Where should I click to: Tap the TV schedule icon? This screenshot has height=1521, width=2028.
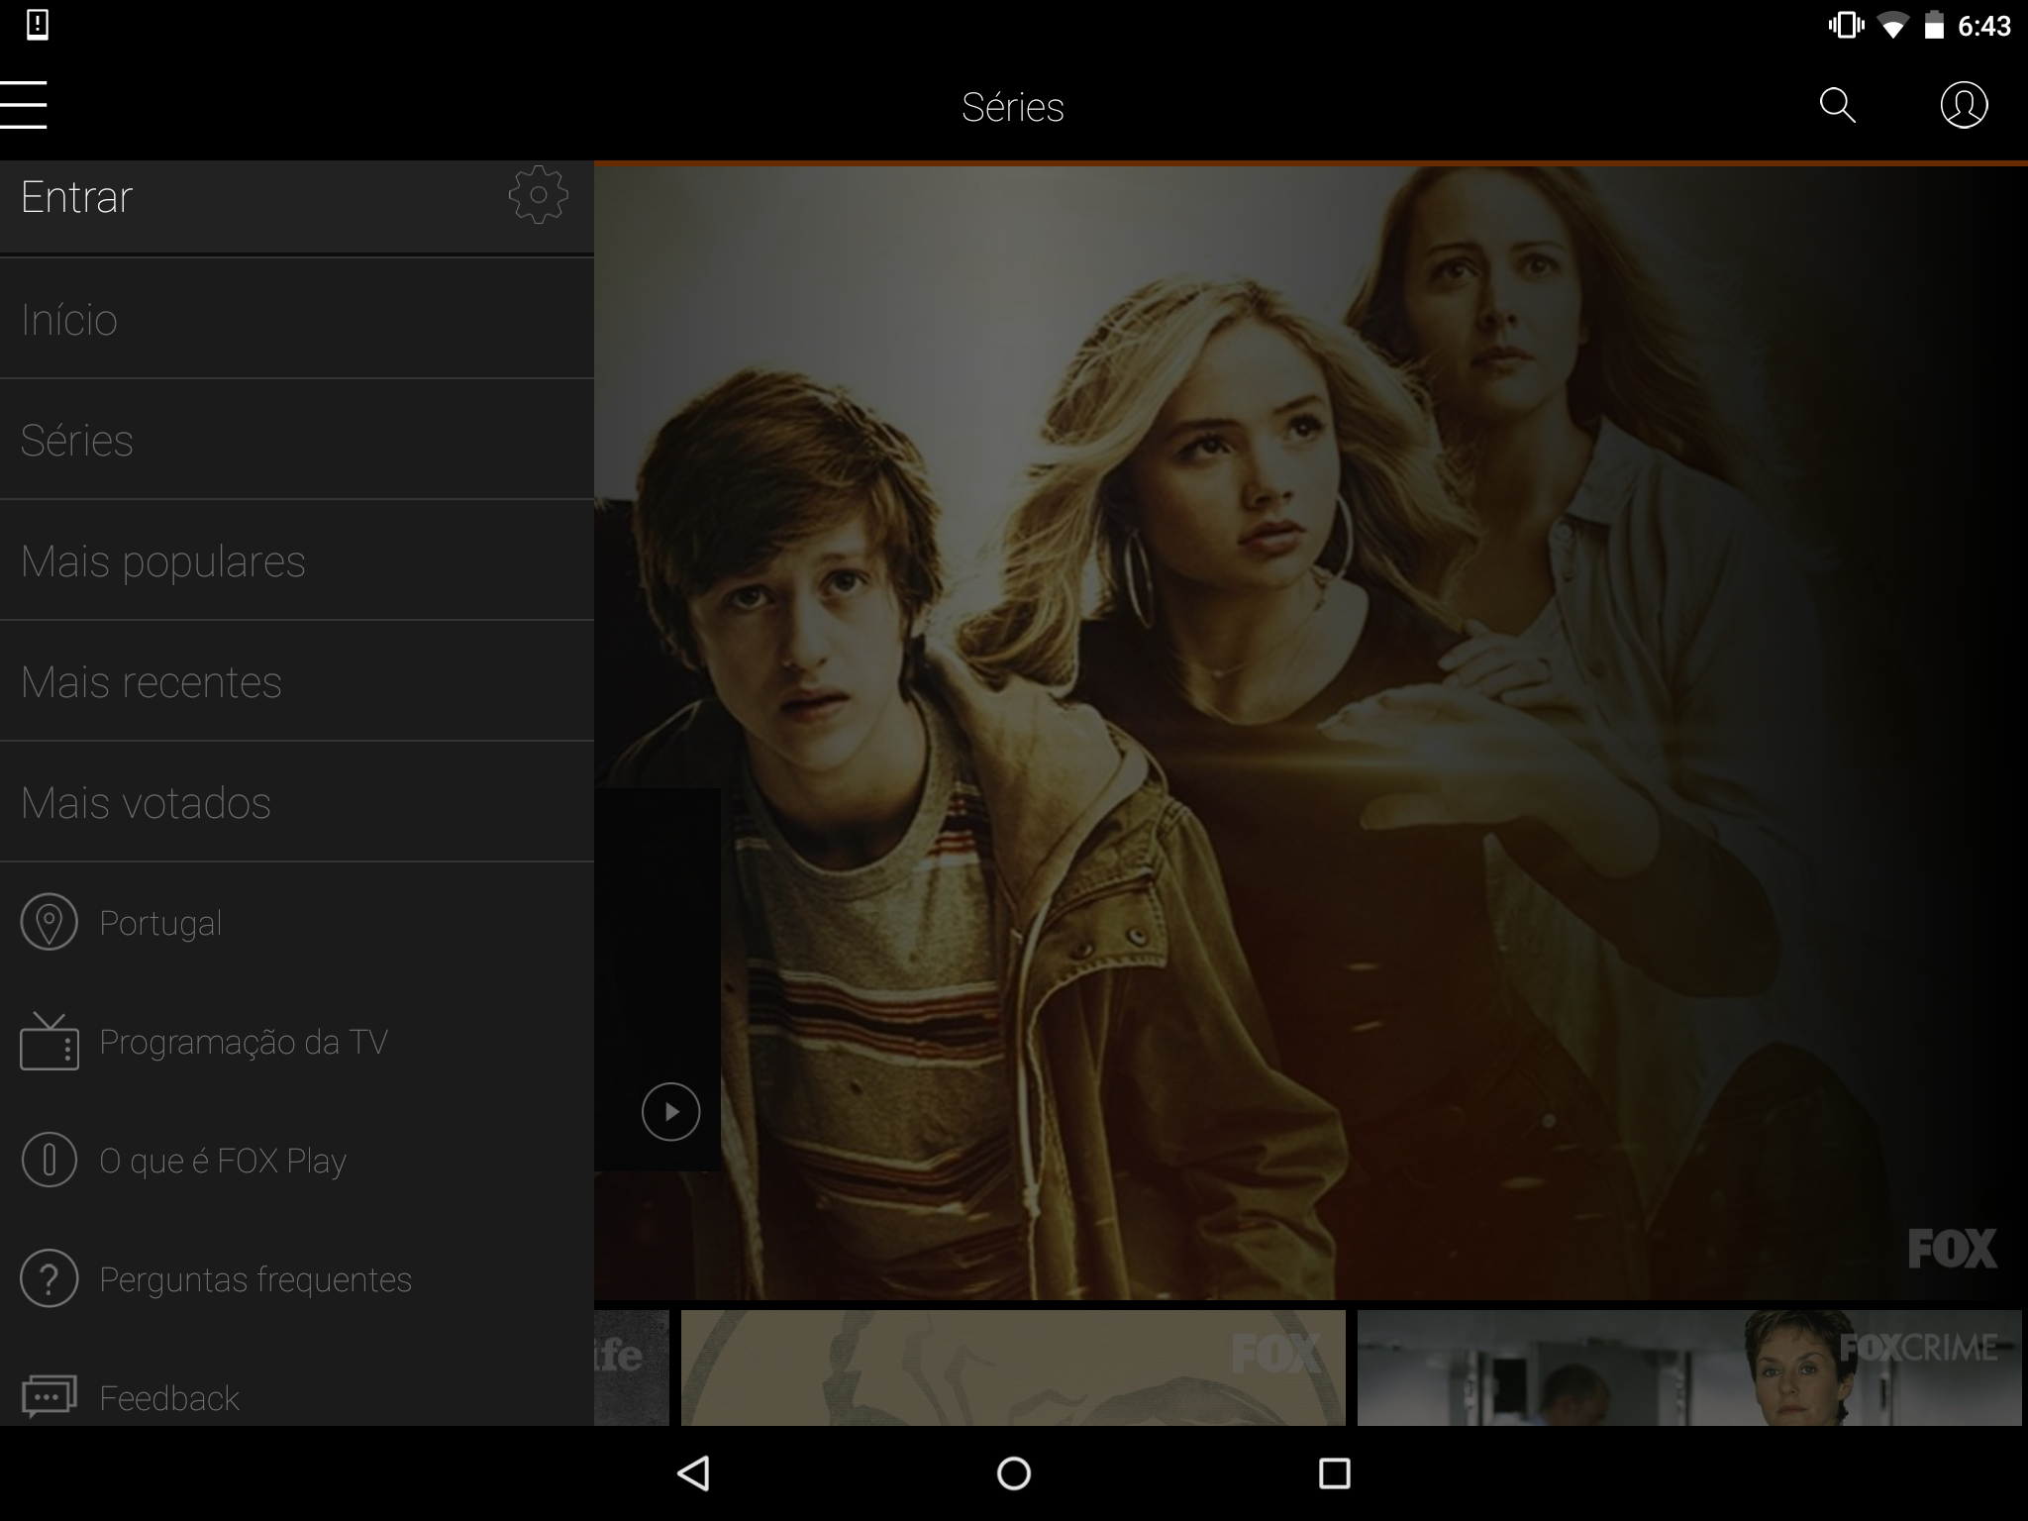pos(49,1042)
